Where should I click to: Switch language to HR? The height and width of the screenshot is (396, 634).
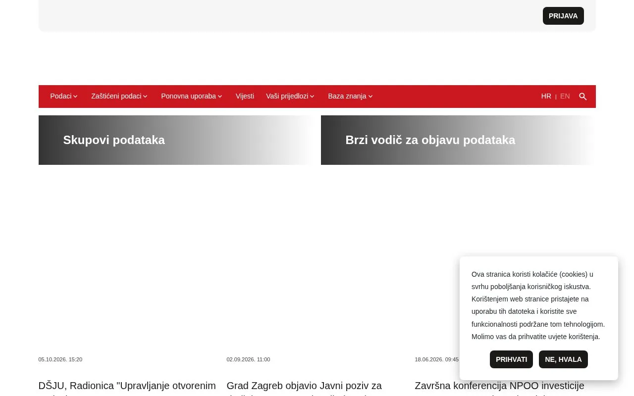tap(546, 96)
